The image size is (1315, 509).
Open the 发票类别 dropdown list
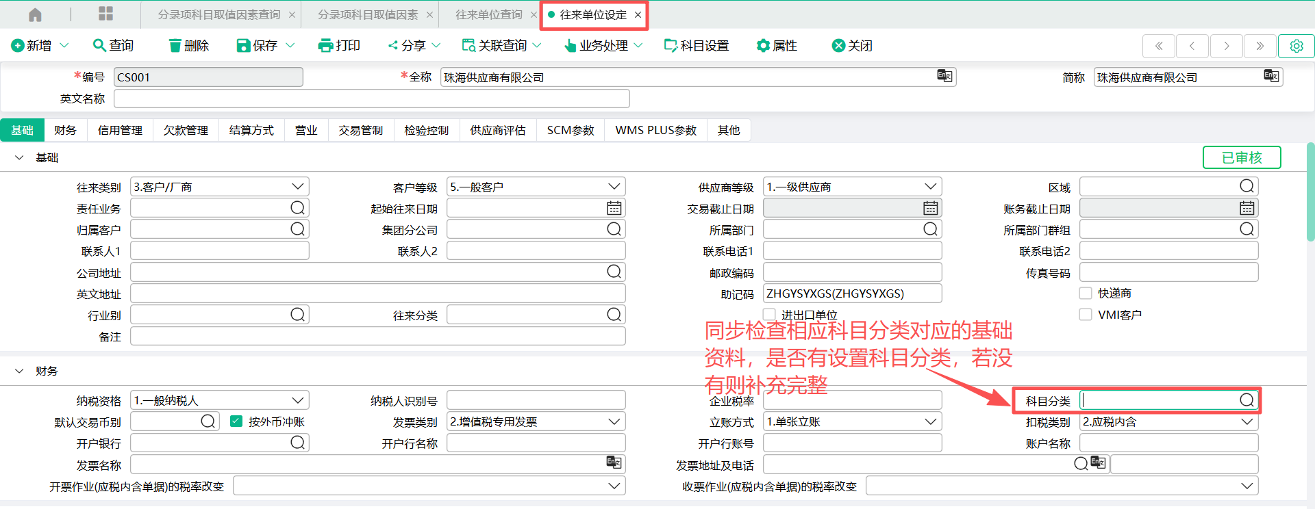(x=614, y=421)
